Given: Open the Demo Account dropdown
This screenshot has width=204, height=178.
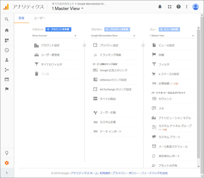Looking at the screenshot, I should point(55,36).
